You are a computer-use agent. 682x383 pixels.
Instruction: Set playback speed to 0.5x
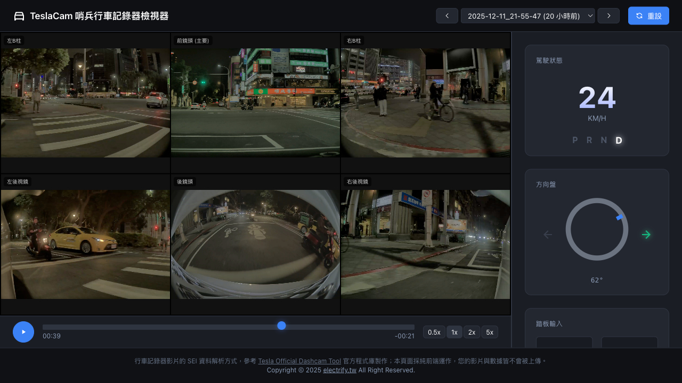tap(434, 332)
